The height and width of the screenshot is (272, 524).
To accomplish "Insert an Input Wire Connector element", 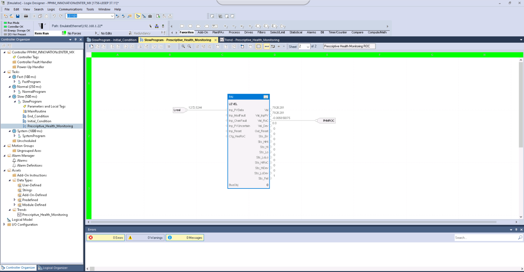I will [x=198, y=26].
